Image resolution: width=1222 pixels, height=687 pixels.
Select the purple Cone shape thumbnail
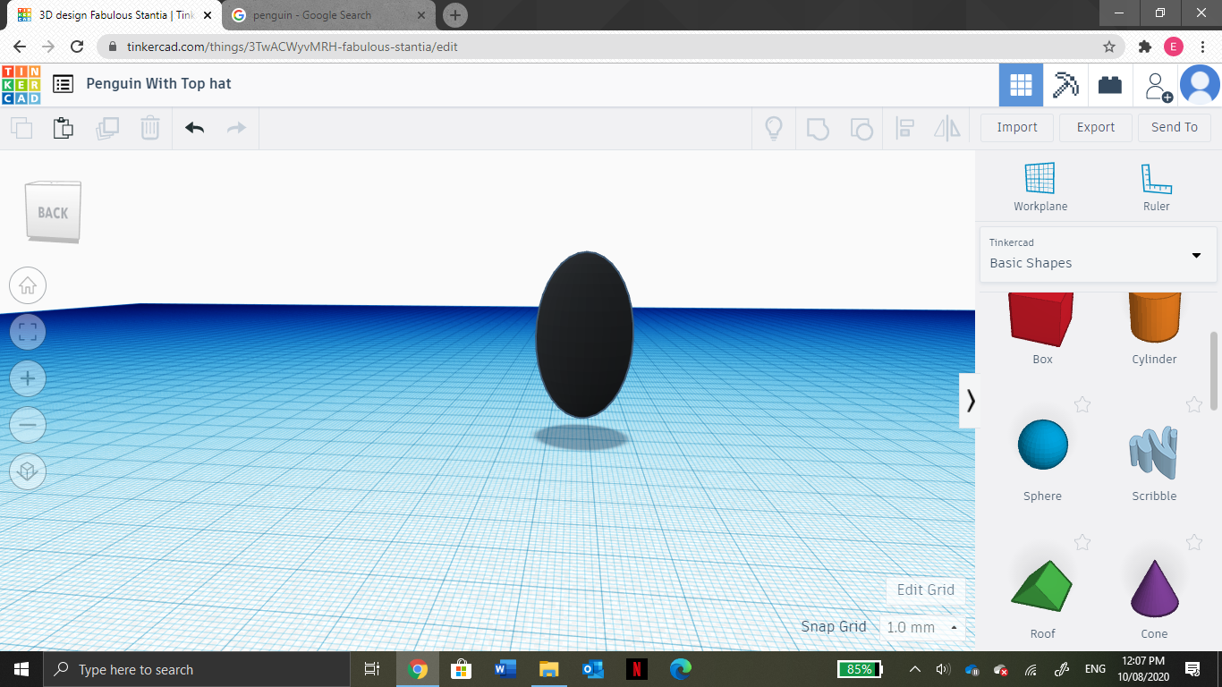[1153, 581]
